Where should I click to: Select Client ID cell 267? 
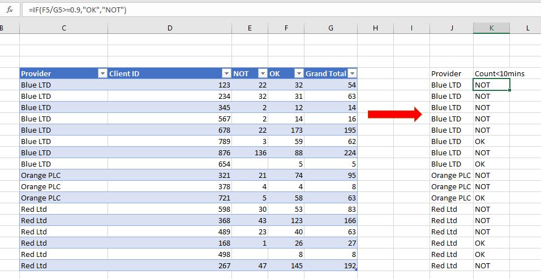click(170, 265)
